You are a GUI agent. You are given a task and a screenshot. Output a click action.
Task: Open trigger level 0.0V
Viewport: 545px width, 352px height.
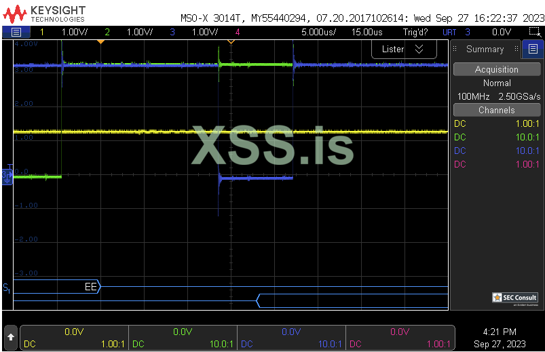pos(501,33)
